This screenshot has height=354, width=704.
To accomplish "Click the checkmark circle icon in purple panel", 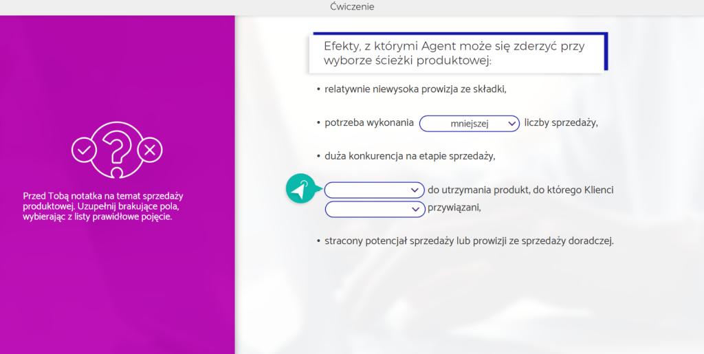I will (x=84, y=148).
